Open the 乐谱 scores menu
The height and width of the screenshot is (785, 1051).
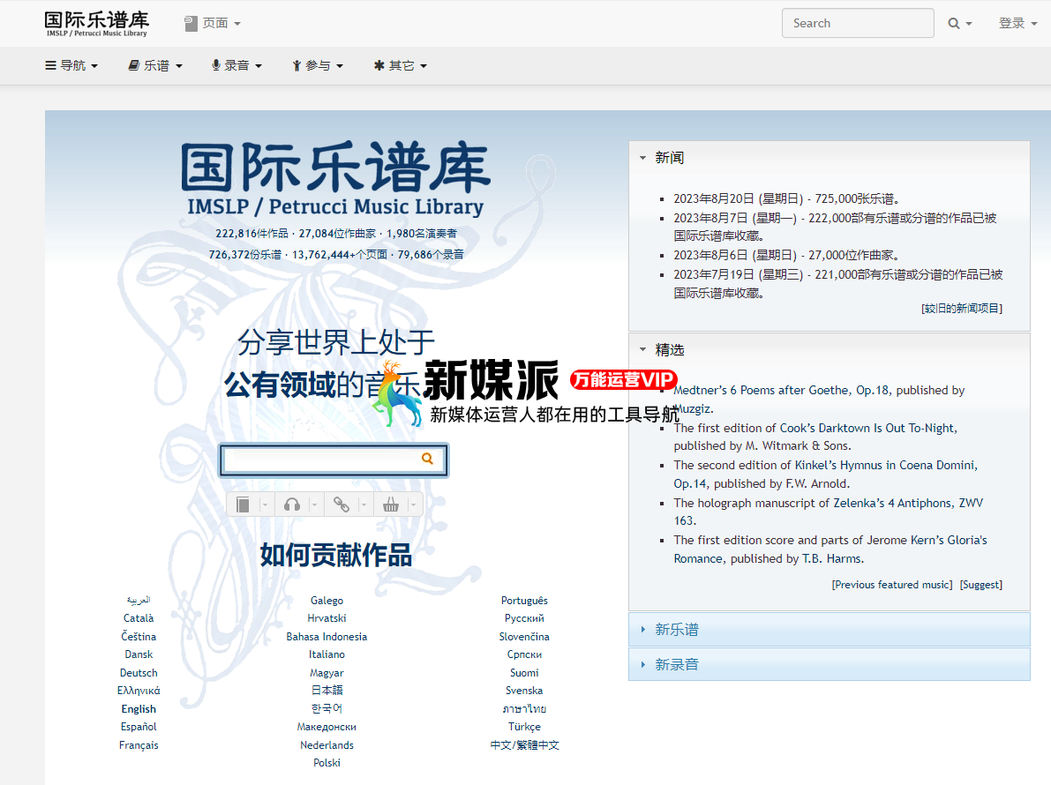pyautogui.click(x=155, y=65)
